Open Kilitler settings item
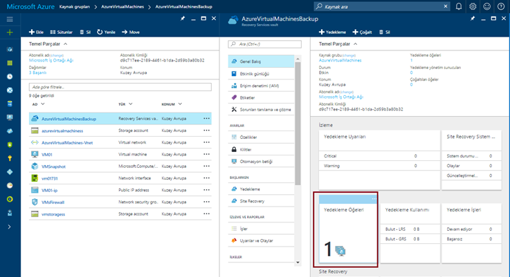 click(x=261, y=149)
